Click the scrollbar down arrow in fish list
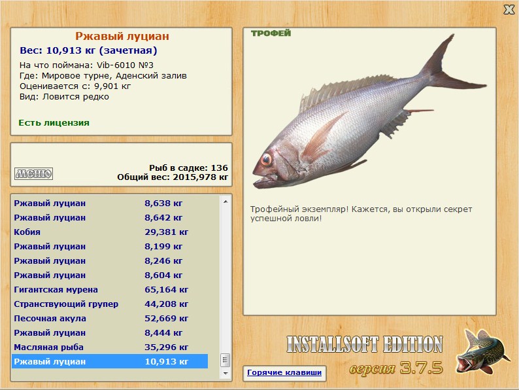519x390 pixels. (226, 374)
